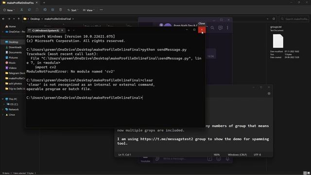Open address bar history dropdown arrow

tap(268, 19)
